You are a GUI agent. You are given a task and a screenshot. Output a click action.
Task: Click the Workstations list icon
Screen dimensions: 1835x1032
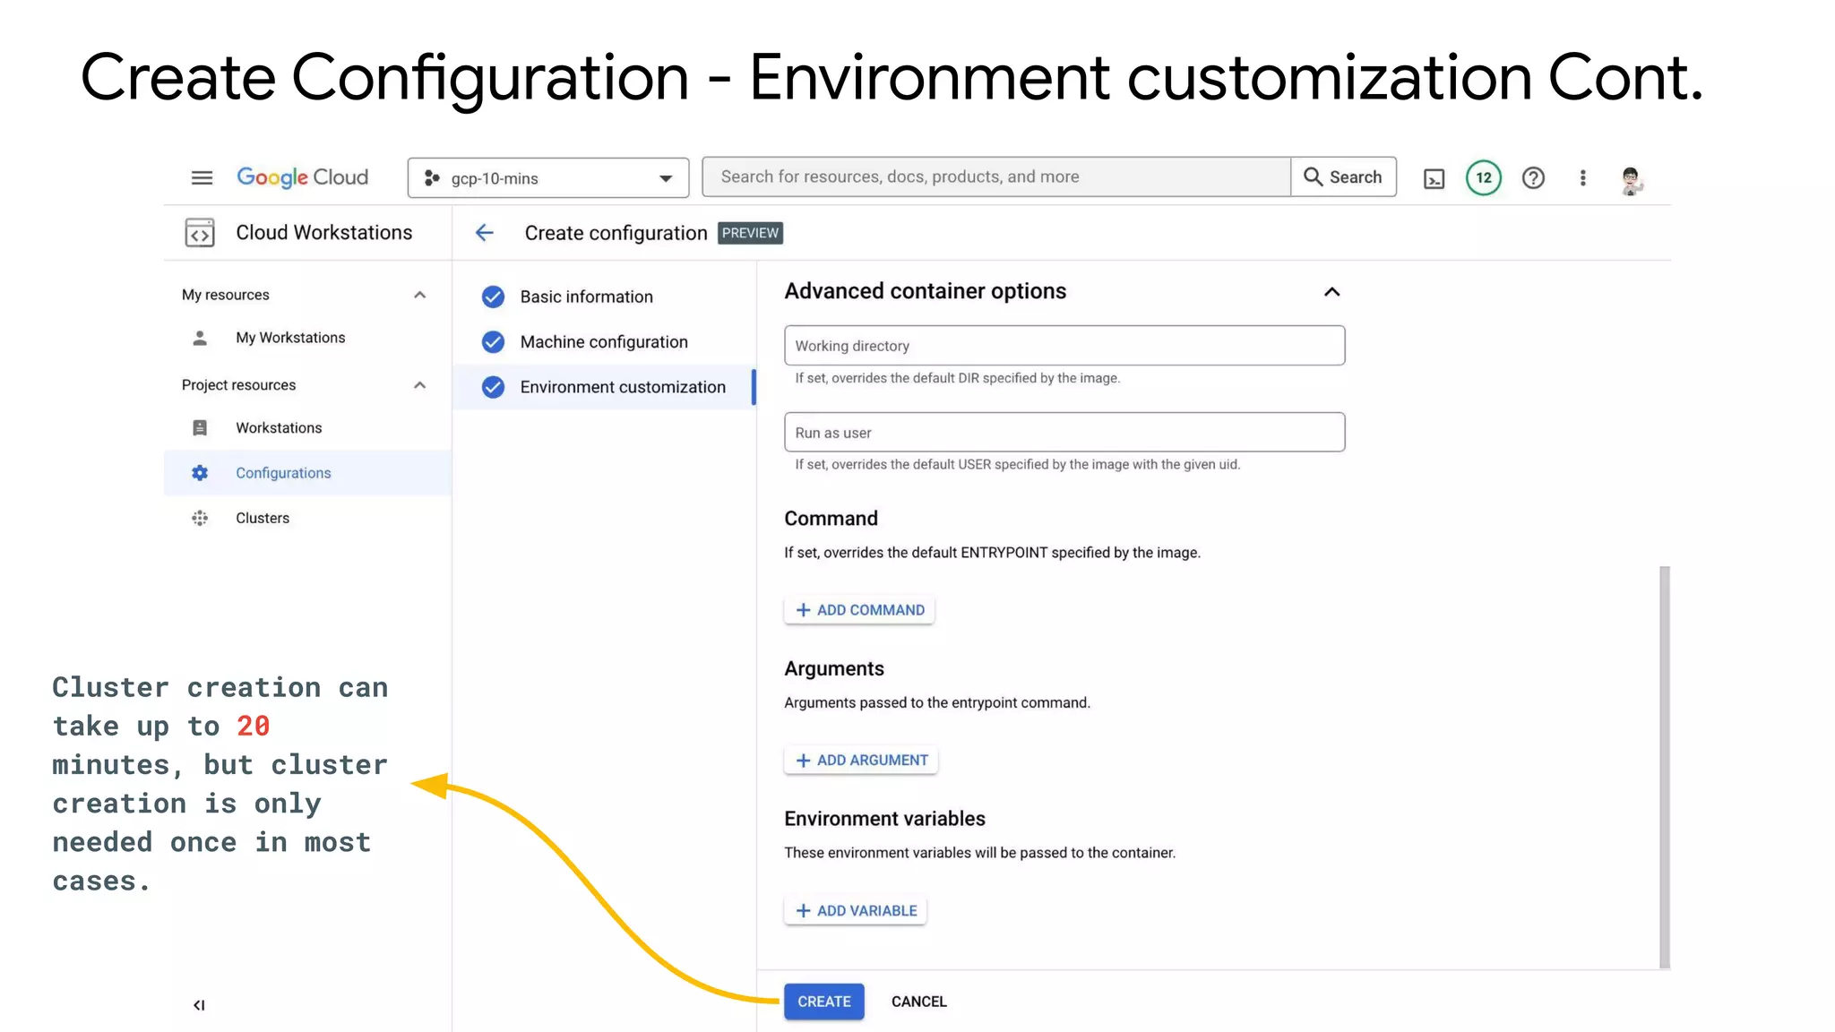click(200, 428)
